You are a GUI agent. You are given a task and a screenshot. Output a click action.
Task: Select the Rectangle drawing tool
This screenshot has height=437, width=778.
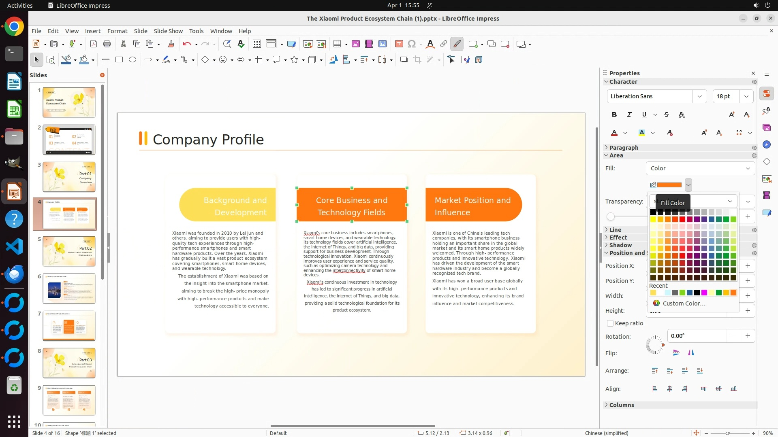click(x=119, y=60)
